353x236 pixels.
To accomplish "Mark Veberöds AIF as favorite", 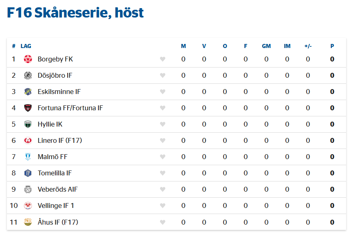I will [x=162, y=190].
